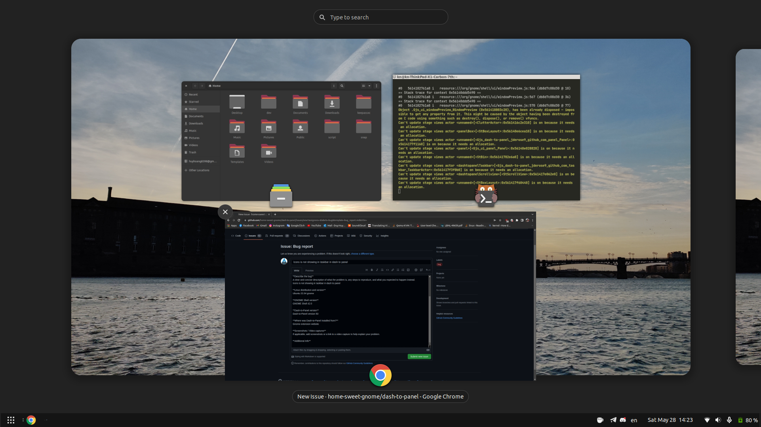Click the Show Applications grid icon

pos(11,420)
